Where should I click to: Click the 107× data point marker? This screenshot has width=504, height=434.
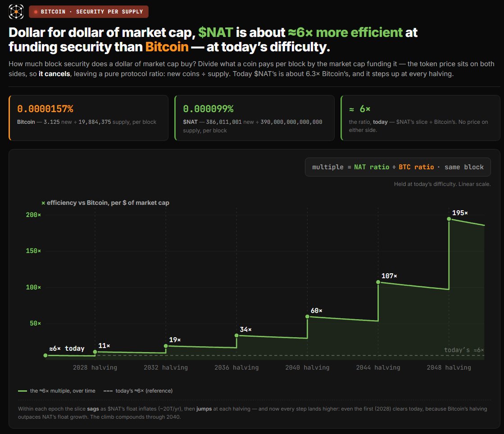(x=378, y=282)
